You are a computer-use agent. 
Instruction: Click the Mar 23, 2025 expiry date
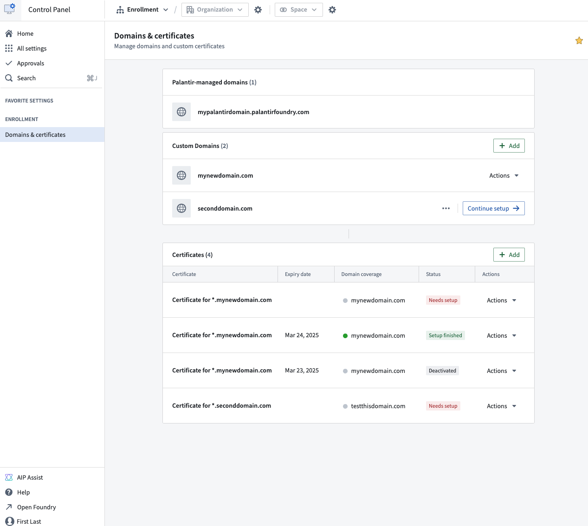[x=302, y=370]
